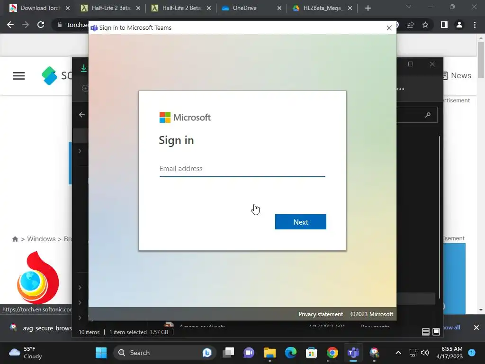
Task: Click the home icon in Softonic breadcrumb
Action: point(15,239)
